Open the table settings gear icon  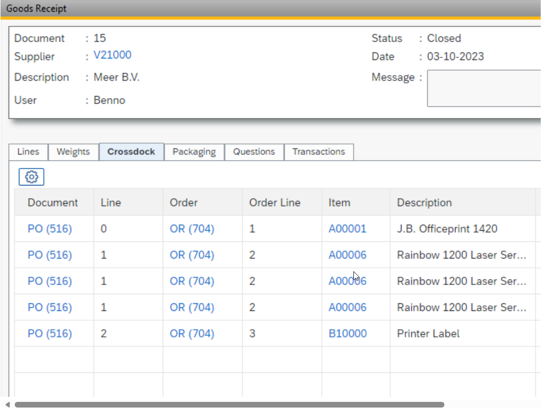coord(32,177)
